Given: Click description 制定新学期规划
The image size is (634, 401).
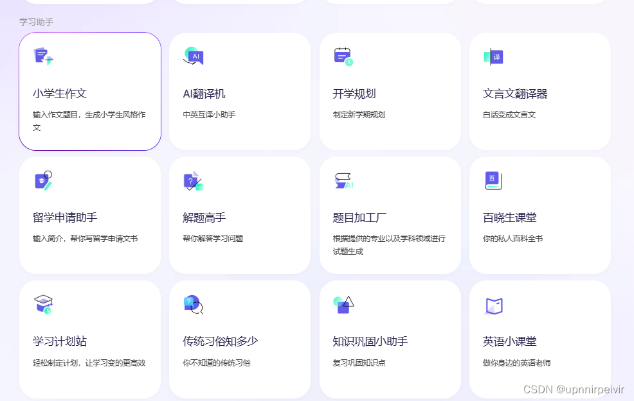Looking at the screenshot, I should pos(359,115).
